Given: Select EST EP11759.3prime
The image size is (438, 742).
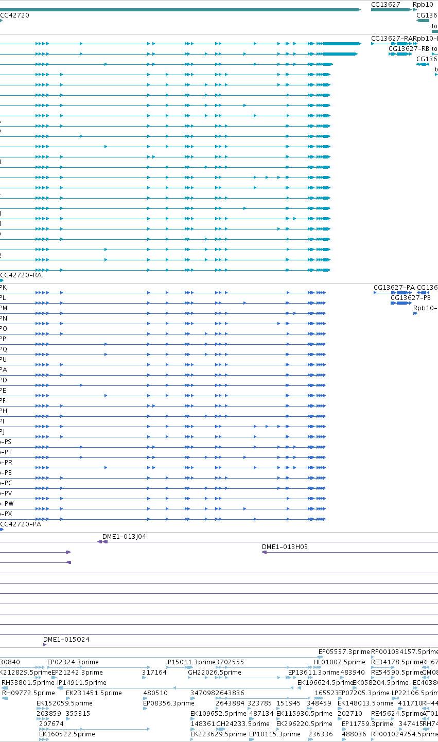Looking at the screenshot, I should point(367,724).
